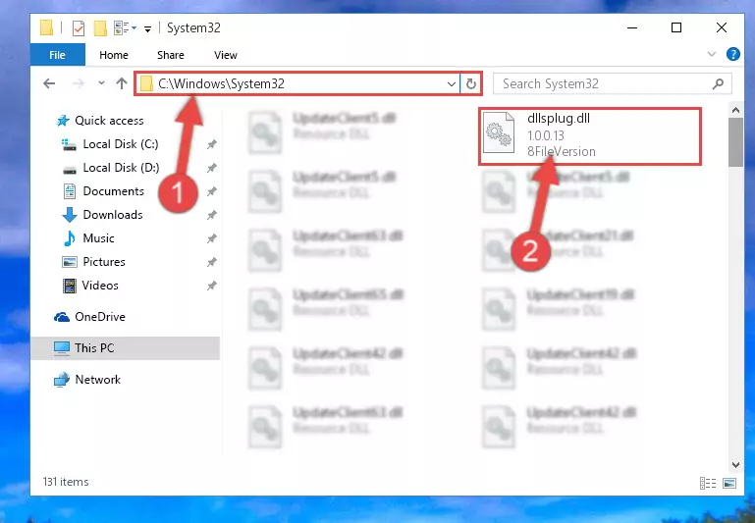Viewport: 755px width, 523px height.
Task: Click the Network icon in sidebar
Action: pos(62,380)
